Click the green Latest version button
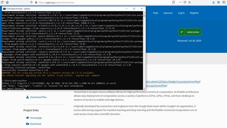The image size is (227, 128). pos(190,32)
